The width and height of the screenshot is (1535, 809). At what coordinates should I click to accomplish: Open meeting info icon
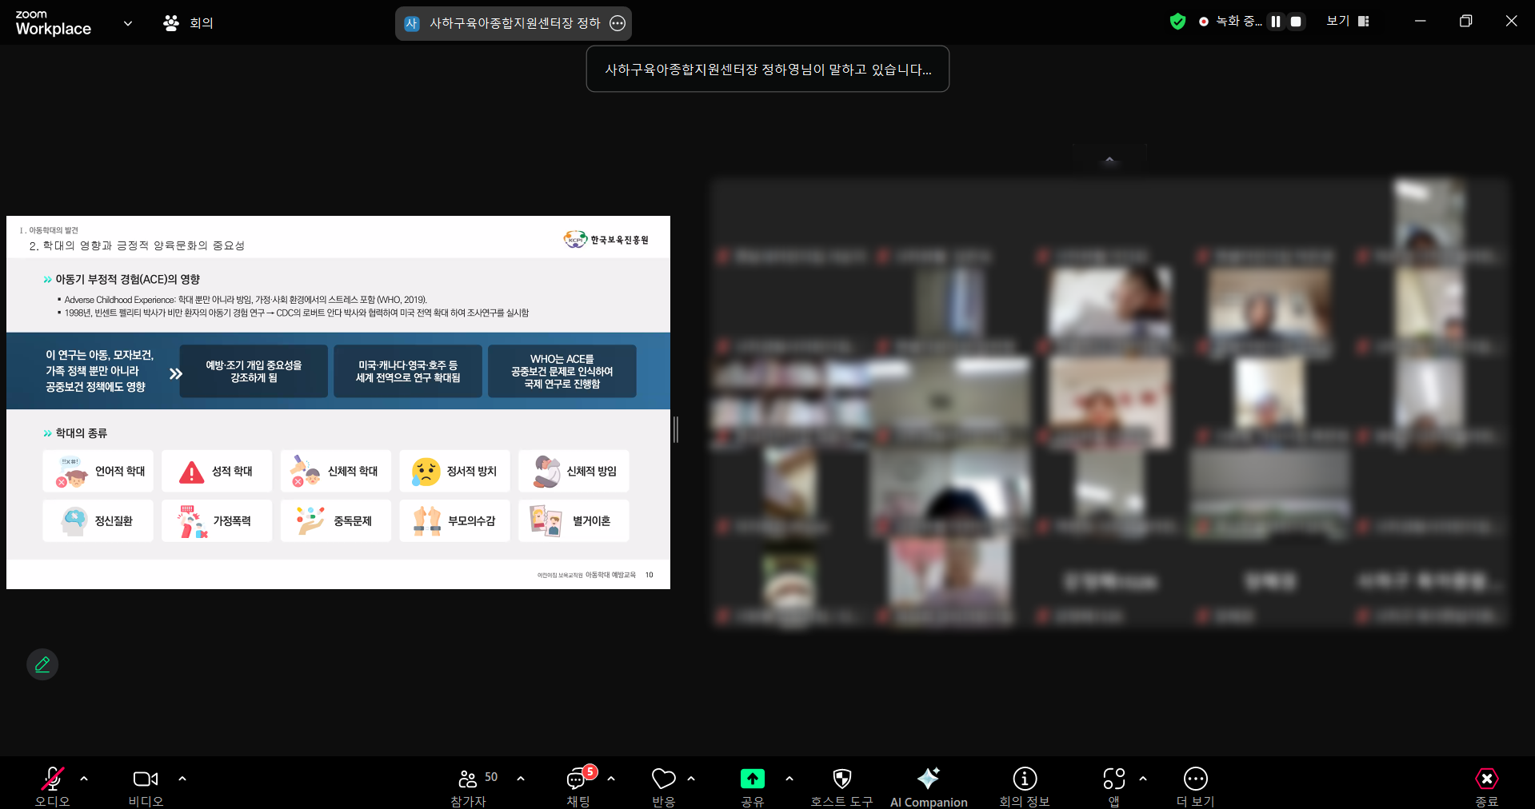click(1024, 779)
